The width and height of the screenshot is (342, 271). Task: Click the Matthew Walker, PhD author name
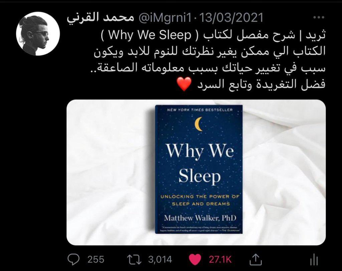pos(200,218)
